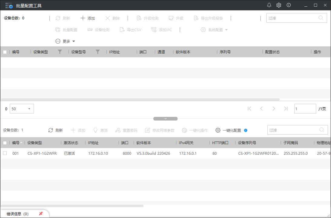The image size is (331, 218).
Task: Toggle select-all checkbox in upper table header
Action: (x=5, y=52)
